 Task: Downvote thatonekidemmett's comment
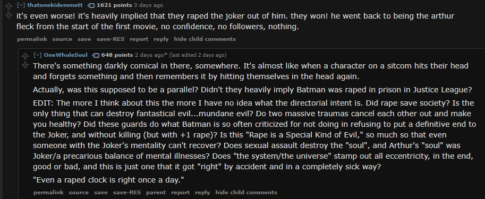coord(8,15)
